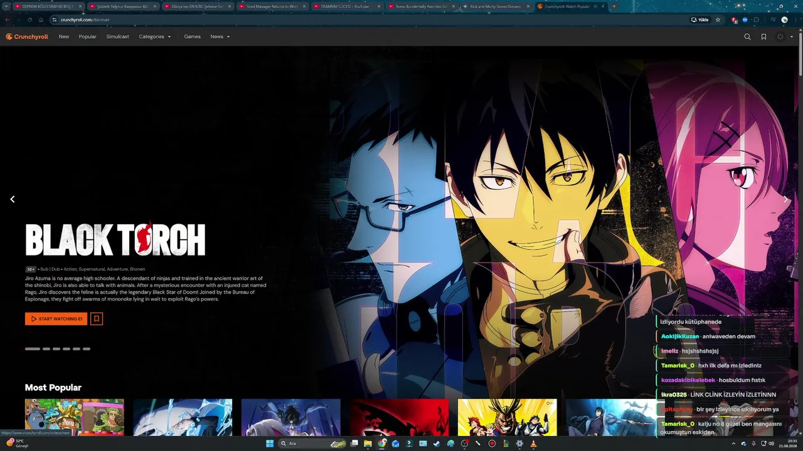The width and height of the screenshot is (803, 451).
Task: Go back using the browser back arrow
Action: click(x=7, y=19)
